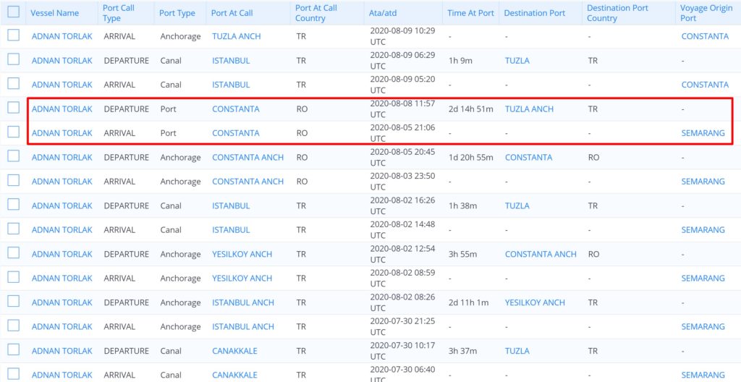The width and height of the screenshot is (741, 382).
Task: Click the Port Type column header
Action: pyautogui.click(x=177, y=13)
